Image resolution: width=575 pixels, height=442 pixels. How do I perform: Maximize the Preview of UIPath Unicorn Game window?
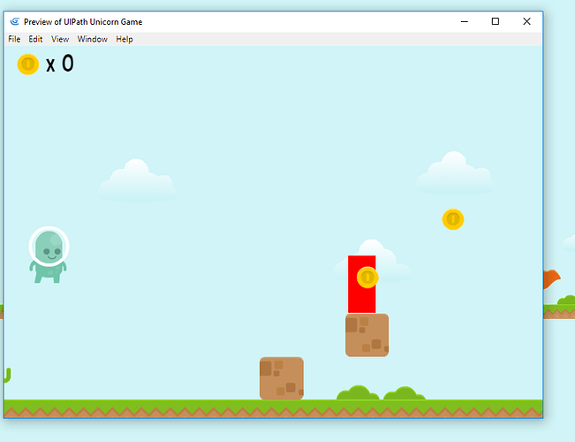point(495,22)
